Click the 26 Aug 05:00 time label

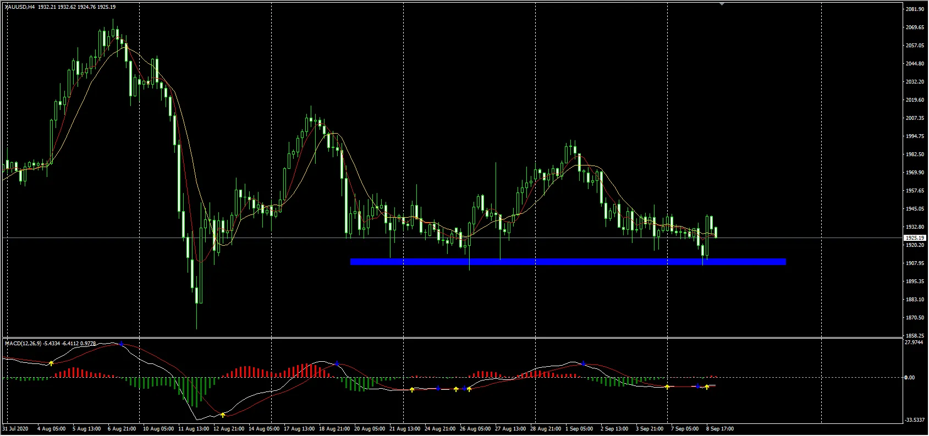click(475, 429)
